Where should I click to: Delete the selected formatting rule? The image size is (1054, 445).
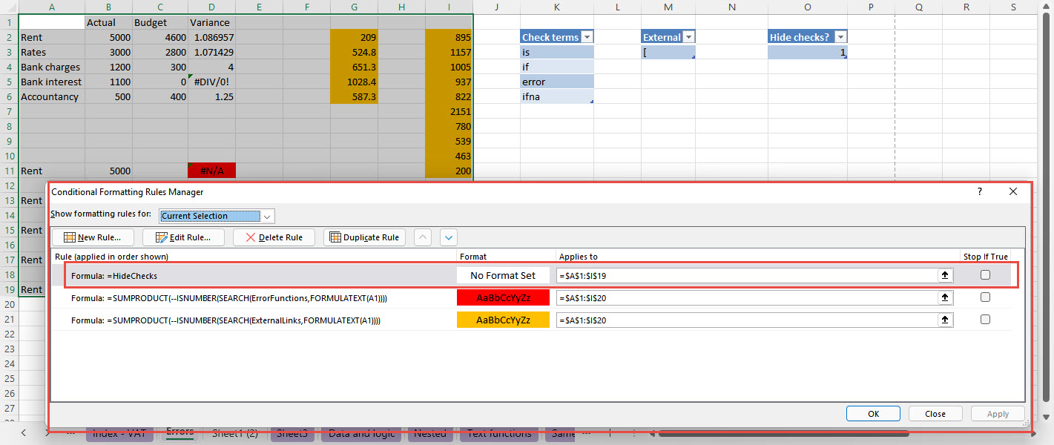[x=274, y=237]
